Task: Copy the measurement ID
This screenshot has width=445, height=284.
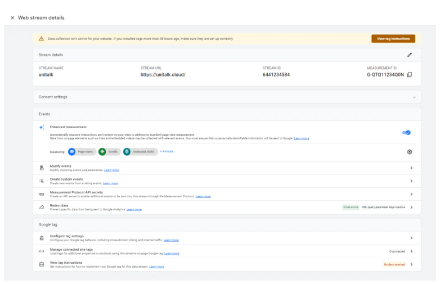Action: pos(410,75)
